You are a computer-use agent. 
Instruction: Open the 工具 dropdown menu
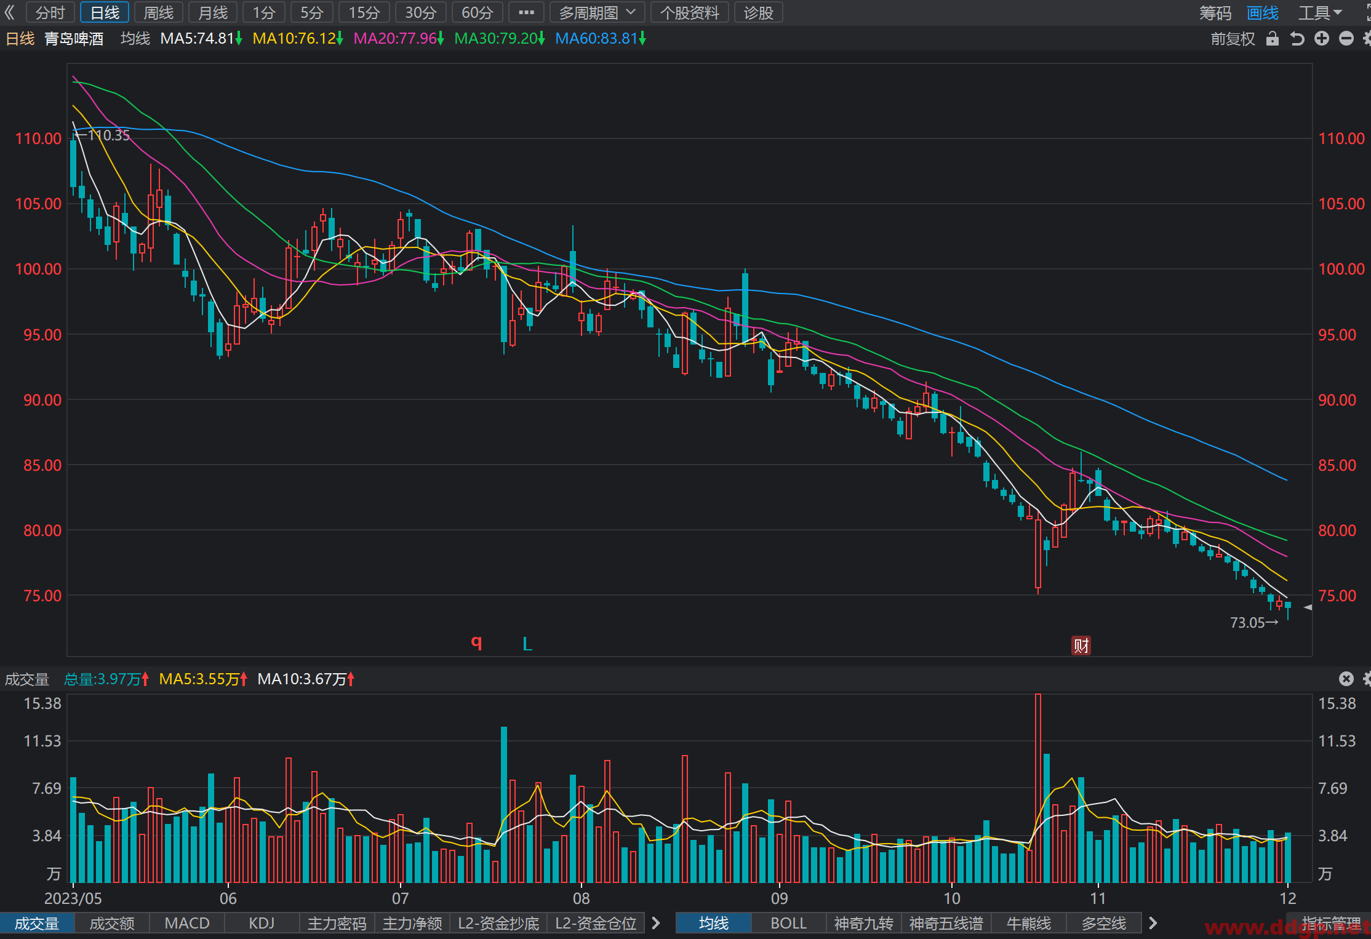pyautogui.click(x=1321, y=12)
